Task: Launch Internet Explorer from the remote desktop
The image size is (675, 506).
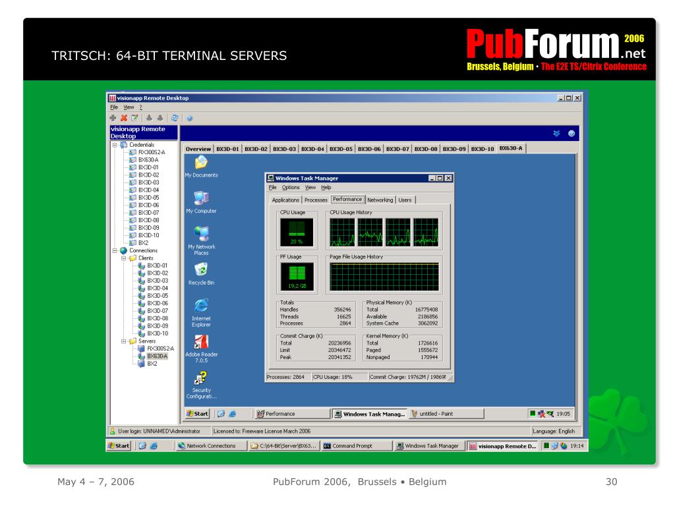Action: tap(201, 312)
